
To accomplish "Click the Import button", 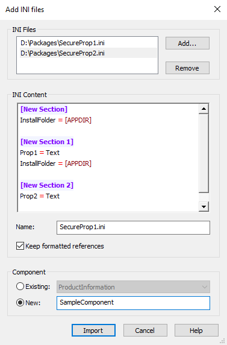I will pyautogui.click(x=93, y=331).
